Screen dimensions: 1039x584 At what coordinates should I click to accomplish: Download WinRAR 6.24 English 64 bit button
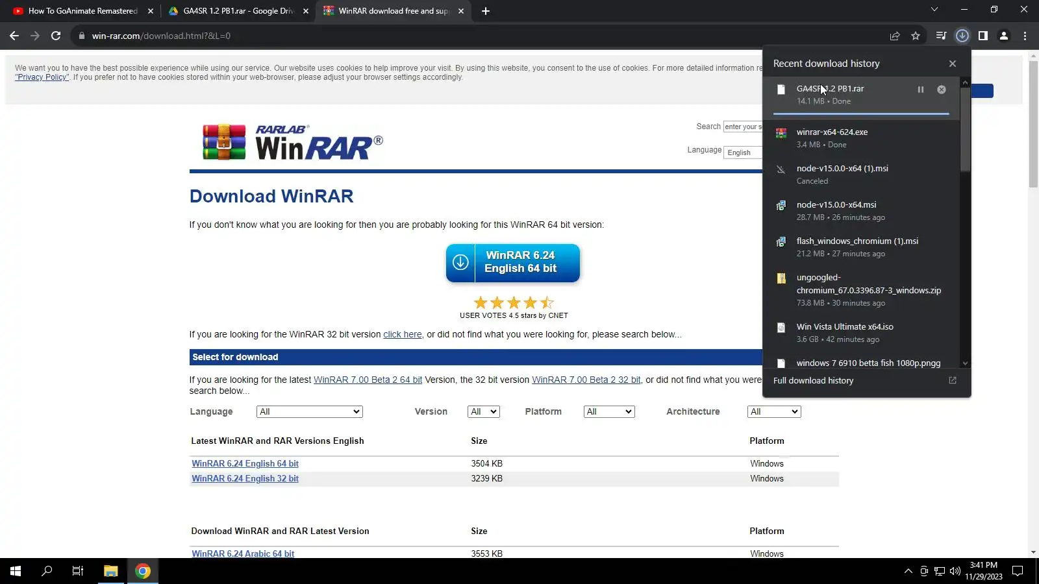[513, 263]
